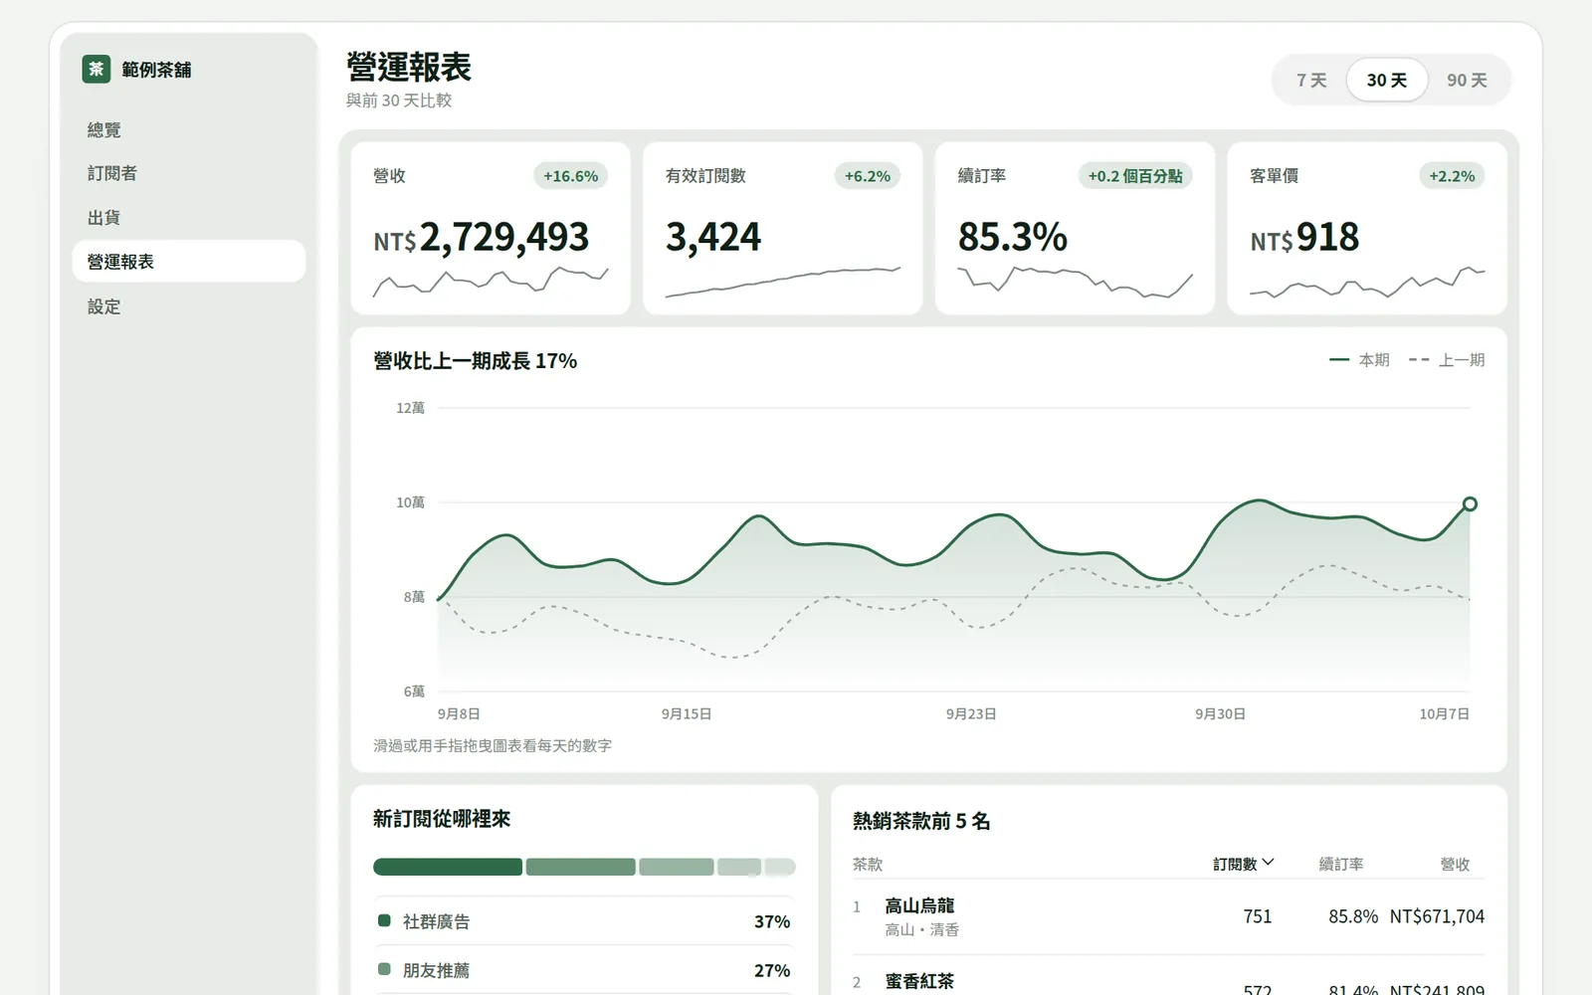Image resolution: width=1592 pixels, height=995 pixels.
Task: Click the 茶款 column header
Action: pyautogui.click(x=868, y=864)
